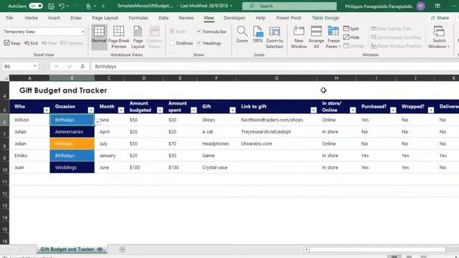The width and height of the screenshot is (459, 258).
Task: Enable the Gridlines checkbox
Action: (172, 43)
